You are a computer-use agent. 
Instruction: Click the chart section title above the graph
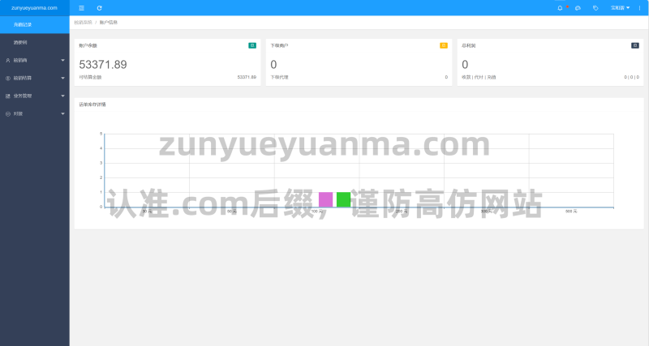coord(92,105)
